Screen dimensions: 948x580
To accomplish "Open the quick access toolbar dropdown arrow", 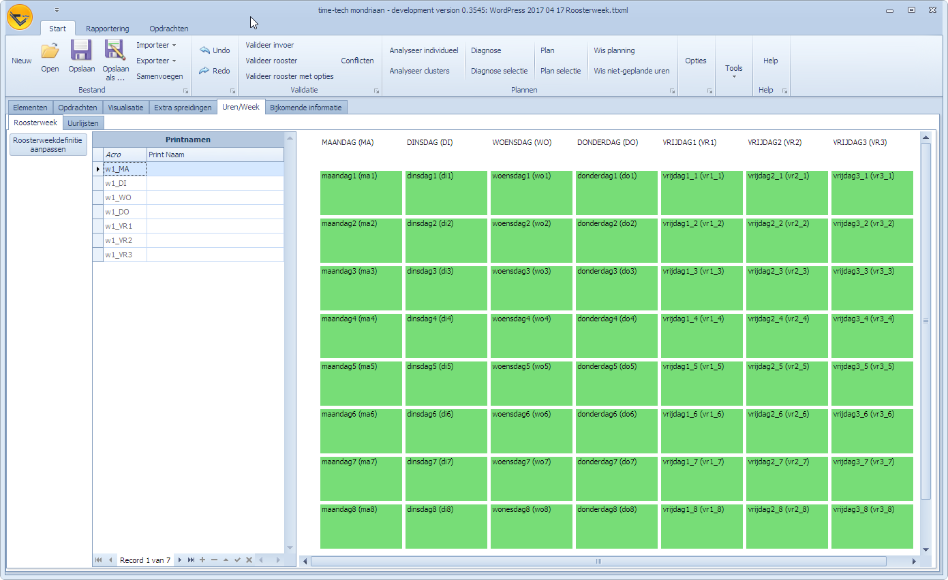I will [x=57, y=10].
